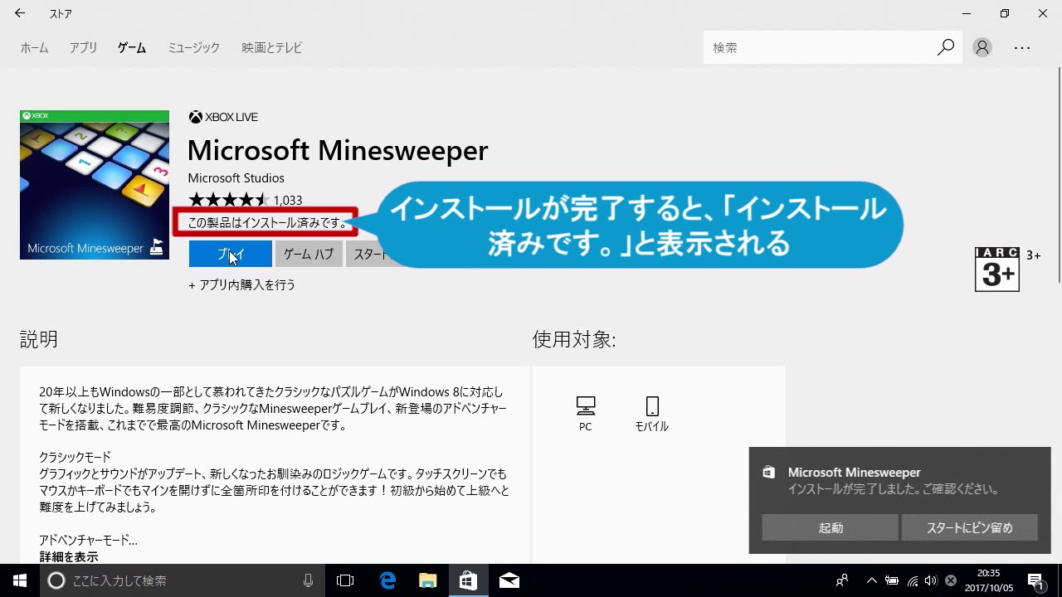1062x597 pixels.
Task: Click the Store taskbar icon
Action: 469,580
